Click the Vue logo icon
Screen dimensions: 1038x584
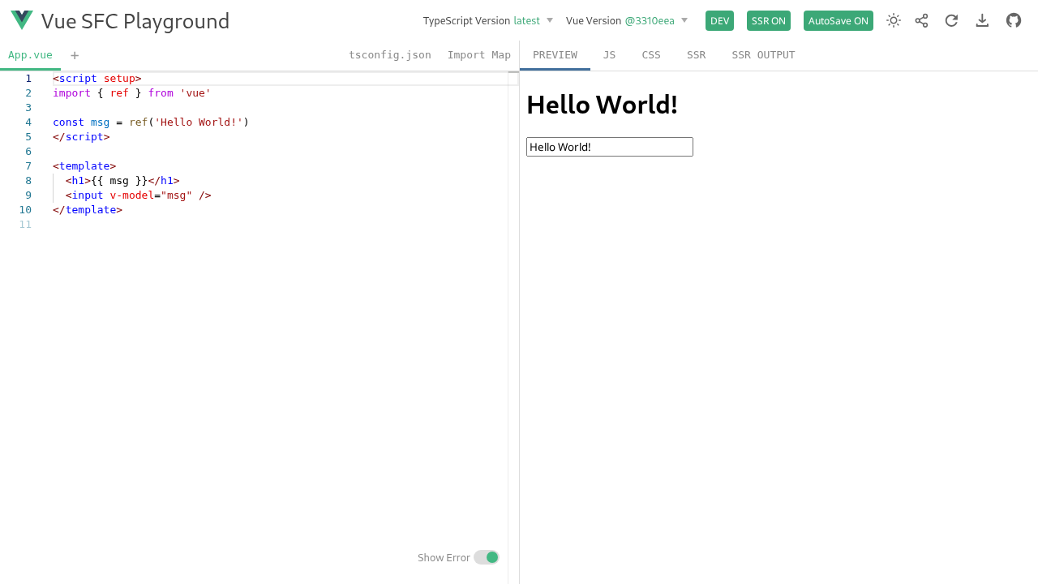22,20
